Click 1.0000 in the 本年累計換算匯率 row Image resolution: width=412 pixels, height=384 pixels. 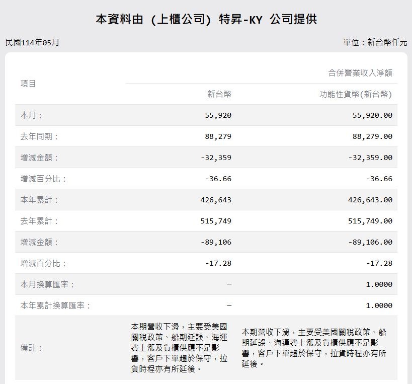coord(379,305)
